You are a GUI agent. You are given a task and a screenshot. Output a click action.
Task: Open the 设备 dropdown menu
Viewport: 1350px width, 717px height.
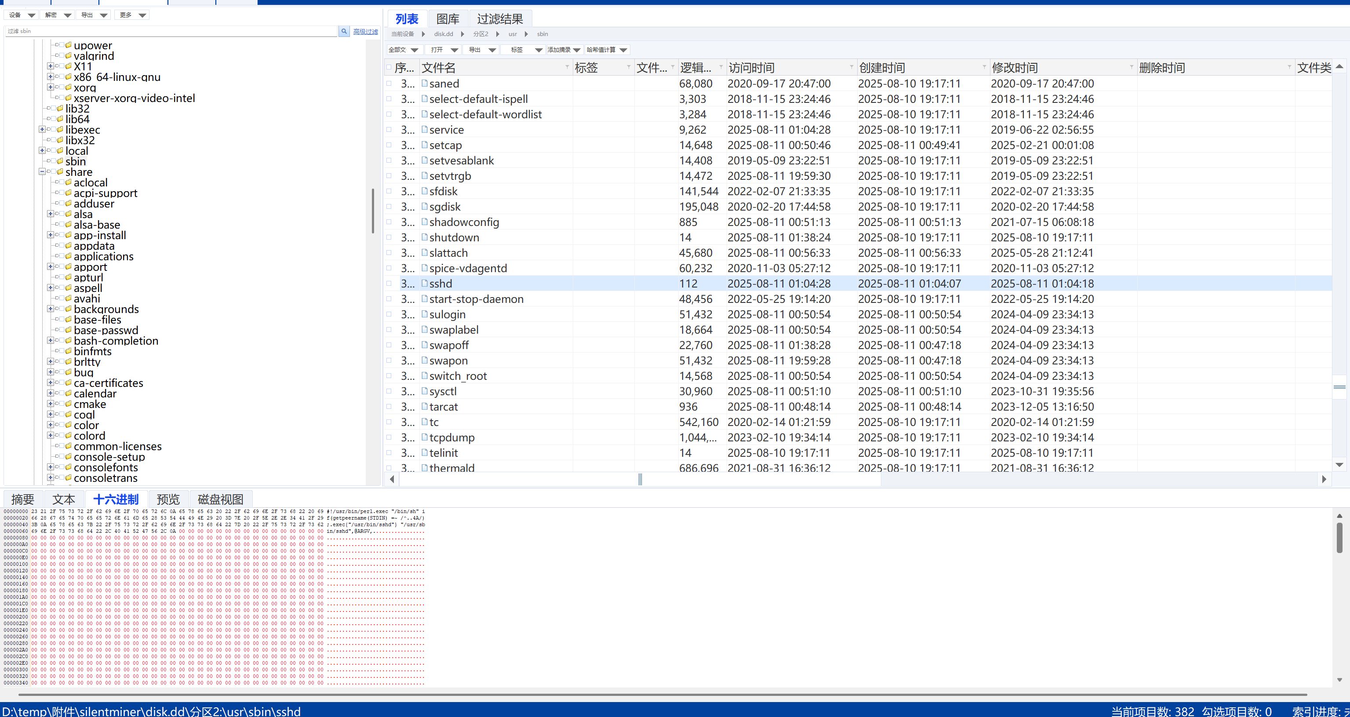click(x=22, y=15)
